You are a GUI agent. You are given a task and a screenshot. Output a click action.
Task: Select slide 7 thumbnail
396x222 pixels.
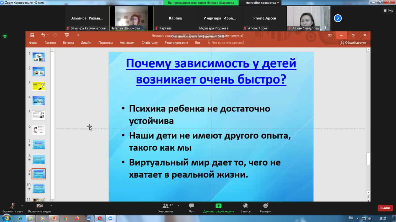coord(38,145)
